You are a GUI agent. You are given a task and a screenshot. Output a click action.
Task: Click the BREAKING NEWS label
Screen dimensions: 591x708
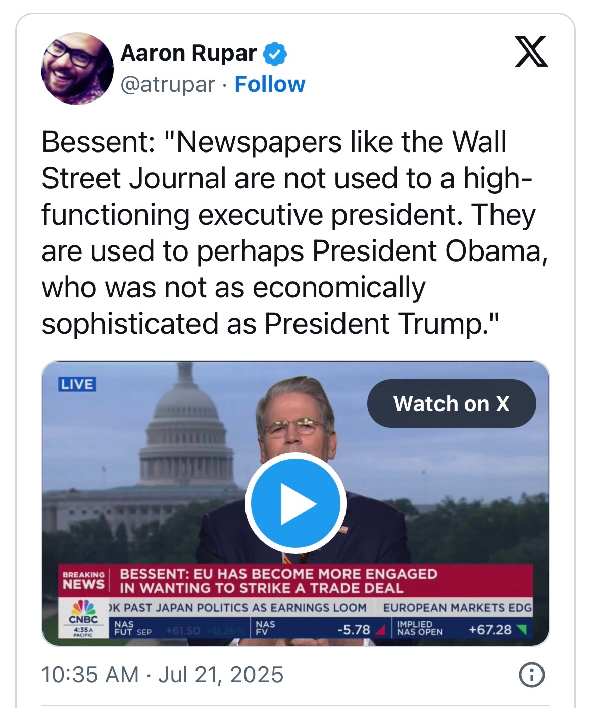click(x=84, y=581)
